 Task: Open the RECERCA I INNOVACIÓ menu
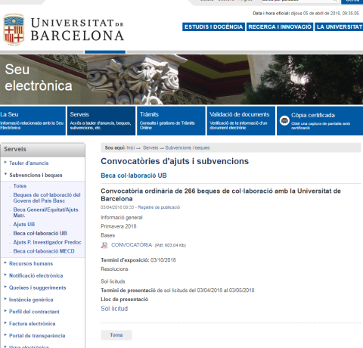pos(280,26)
